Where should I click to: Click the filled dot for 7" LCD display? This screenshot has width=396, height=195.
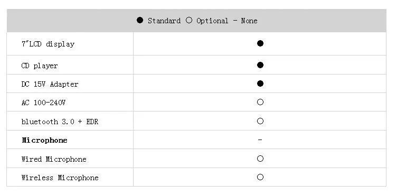click(260, 43)
